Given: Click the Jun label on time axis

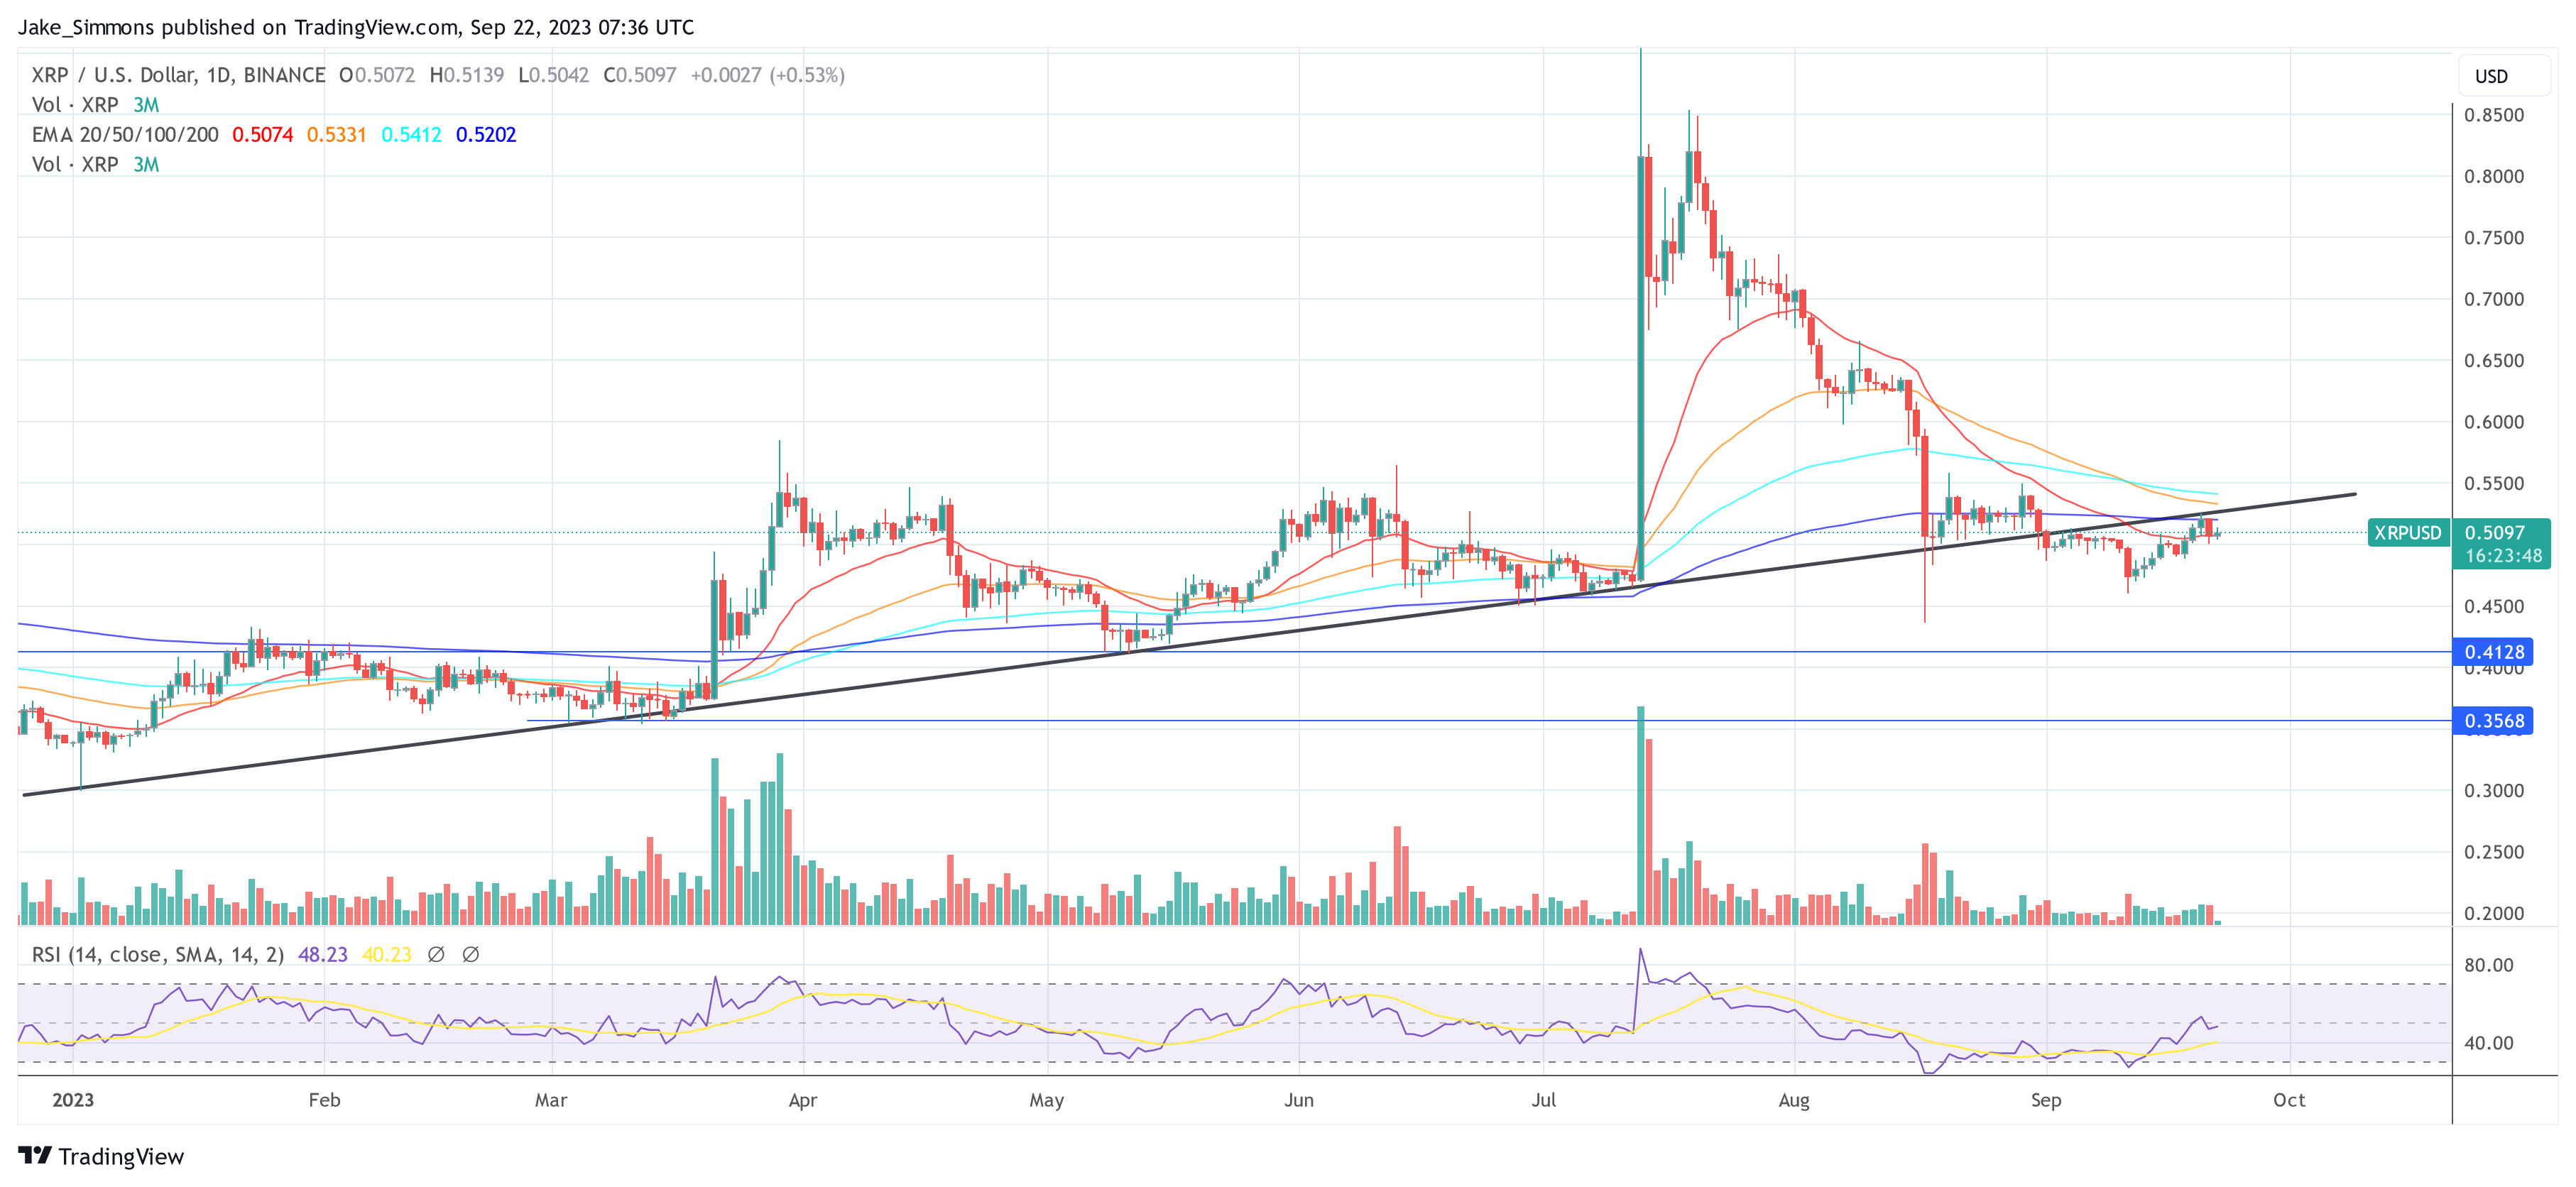Looking at the screenshot, I should (x=1299, y=1100).
